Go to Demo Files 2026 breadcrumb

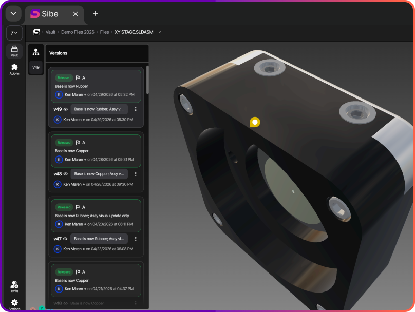pyautogui.click(x=78, y=32)
